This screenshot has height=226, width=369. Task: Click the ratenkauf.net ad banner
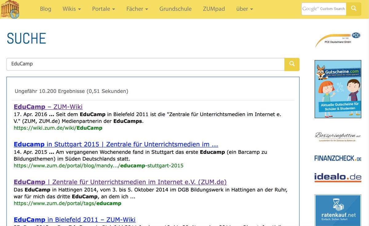click(338, 210)
